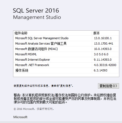This screenshot has height=123, width=122.
Task: Select the Microsoft SQL Server Management Studio row
Action: pos(66,38)
